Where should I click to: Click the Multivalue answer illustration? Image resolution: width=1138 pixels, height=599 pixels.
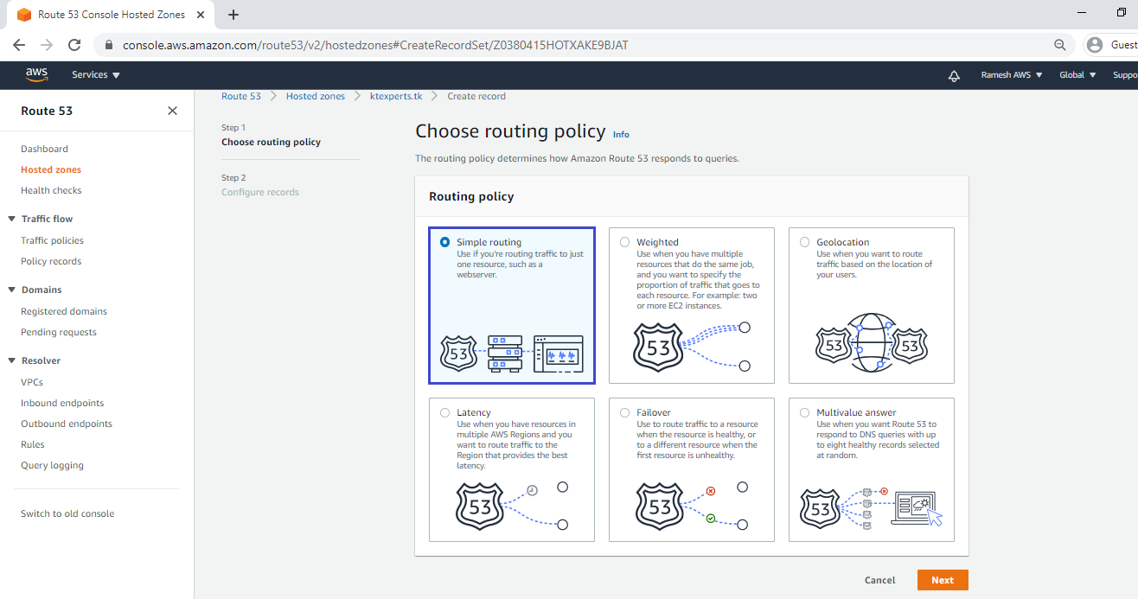point(872,508)
